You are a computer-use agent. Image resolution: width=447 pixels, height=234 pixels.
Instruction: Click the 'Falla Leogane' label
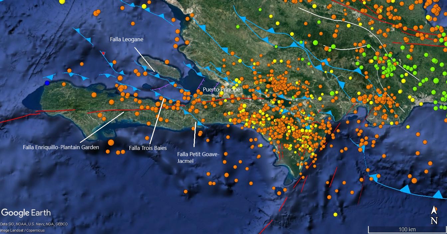click(127, 39)
